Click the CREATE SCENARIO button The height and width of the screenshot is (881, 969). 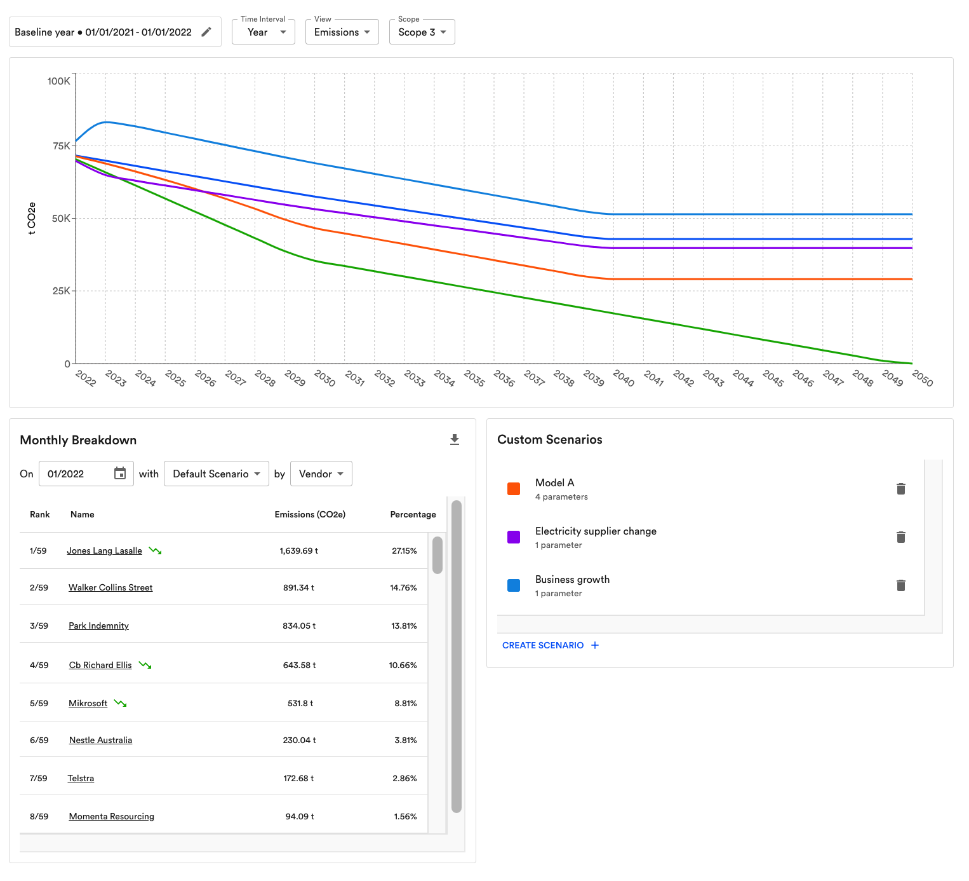point(551,645)
